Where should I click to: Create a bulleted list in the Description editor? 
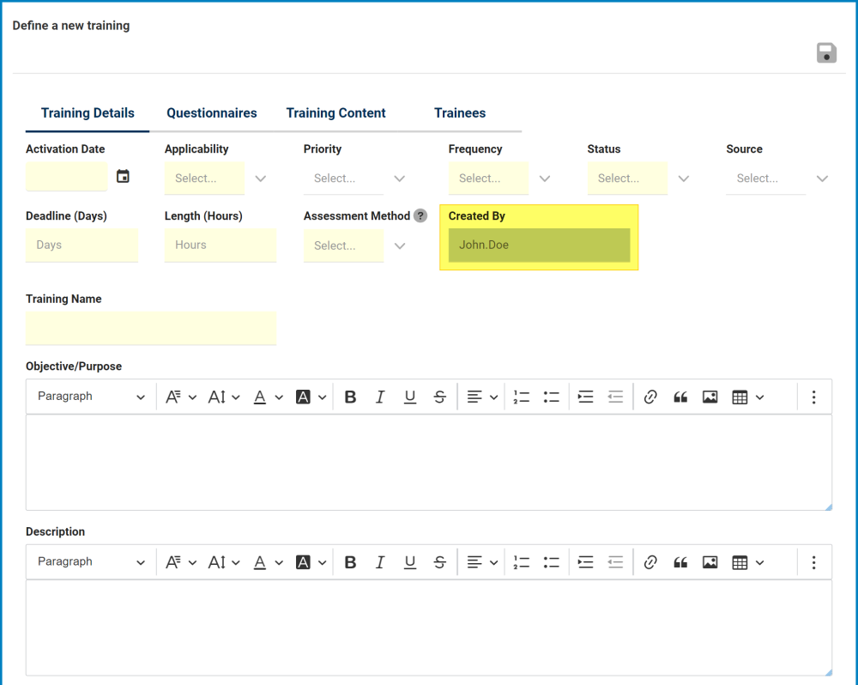(x=551, y=561)
